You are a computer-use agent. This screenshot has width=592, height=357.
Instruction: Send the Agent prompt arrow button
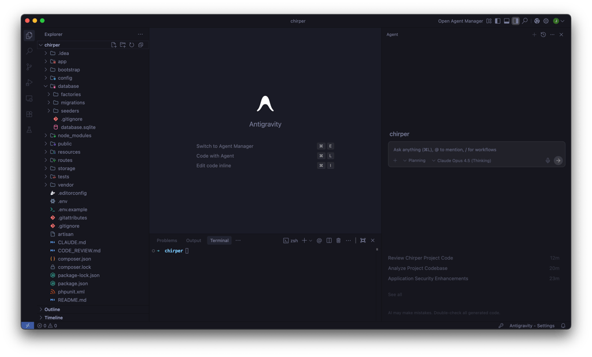click(558, 161)
